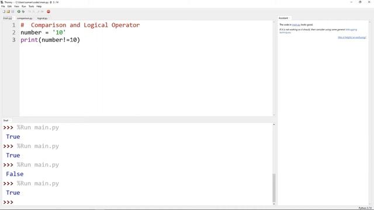Switch to the comparison.py editor tab
Screen dimensions: 374x210
point(25,18)
